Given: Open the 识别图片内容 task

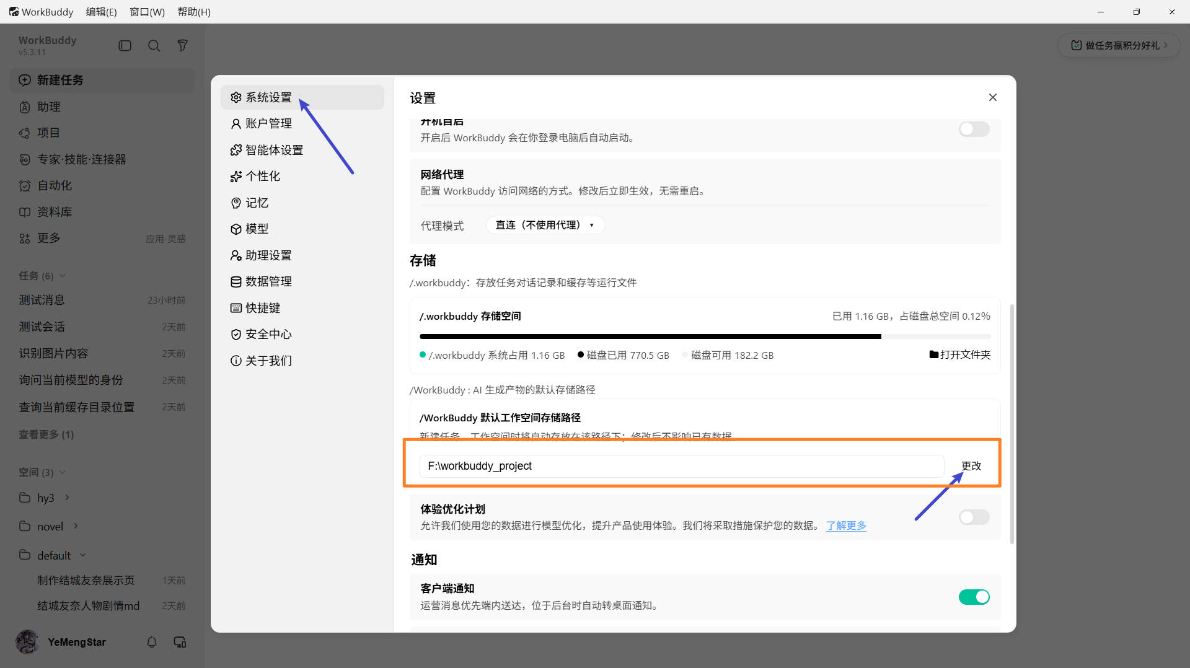Looking at the screenshot, I should [102, 353].
